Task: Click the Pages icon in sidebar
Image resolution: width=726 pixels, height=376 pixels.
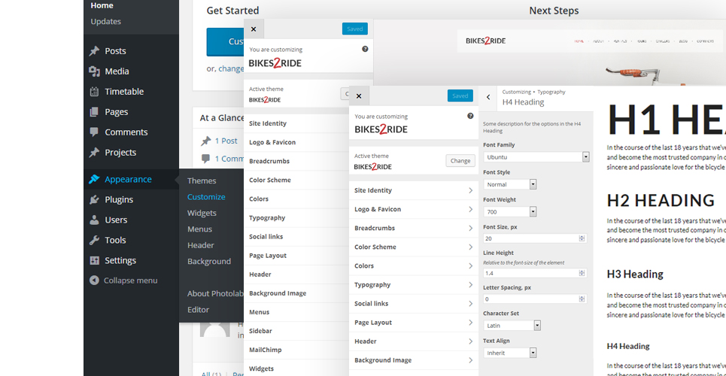Action: (x=95, y=112)
